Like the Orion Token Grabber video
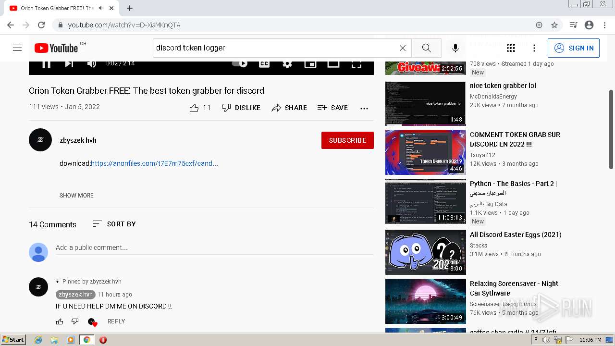This screenshot has width=615, height=346. (x=200, y=108)
